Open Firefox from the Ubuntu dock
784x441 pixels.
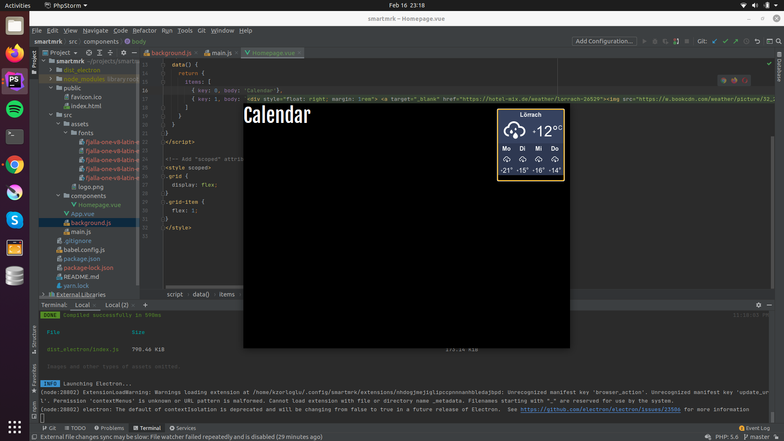coord(15,53)
